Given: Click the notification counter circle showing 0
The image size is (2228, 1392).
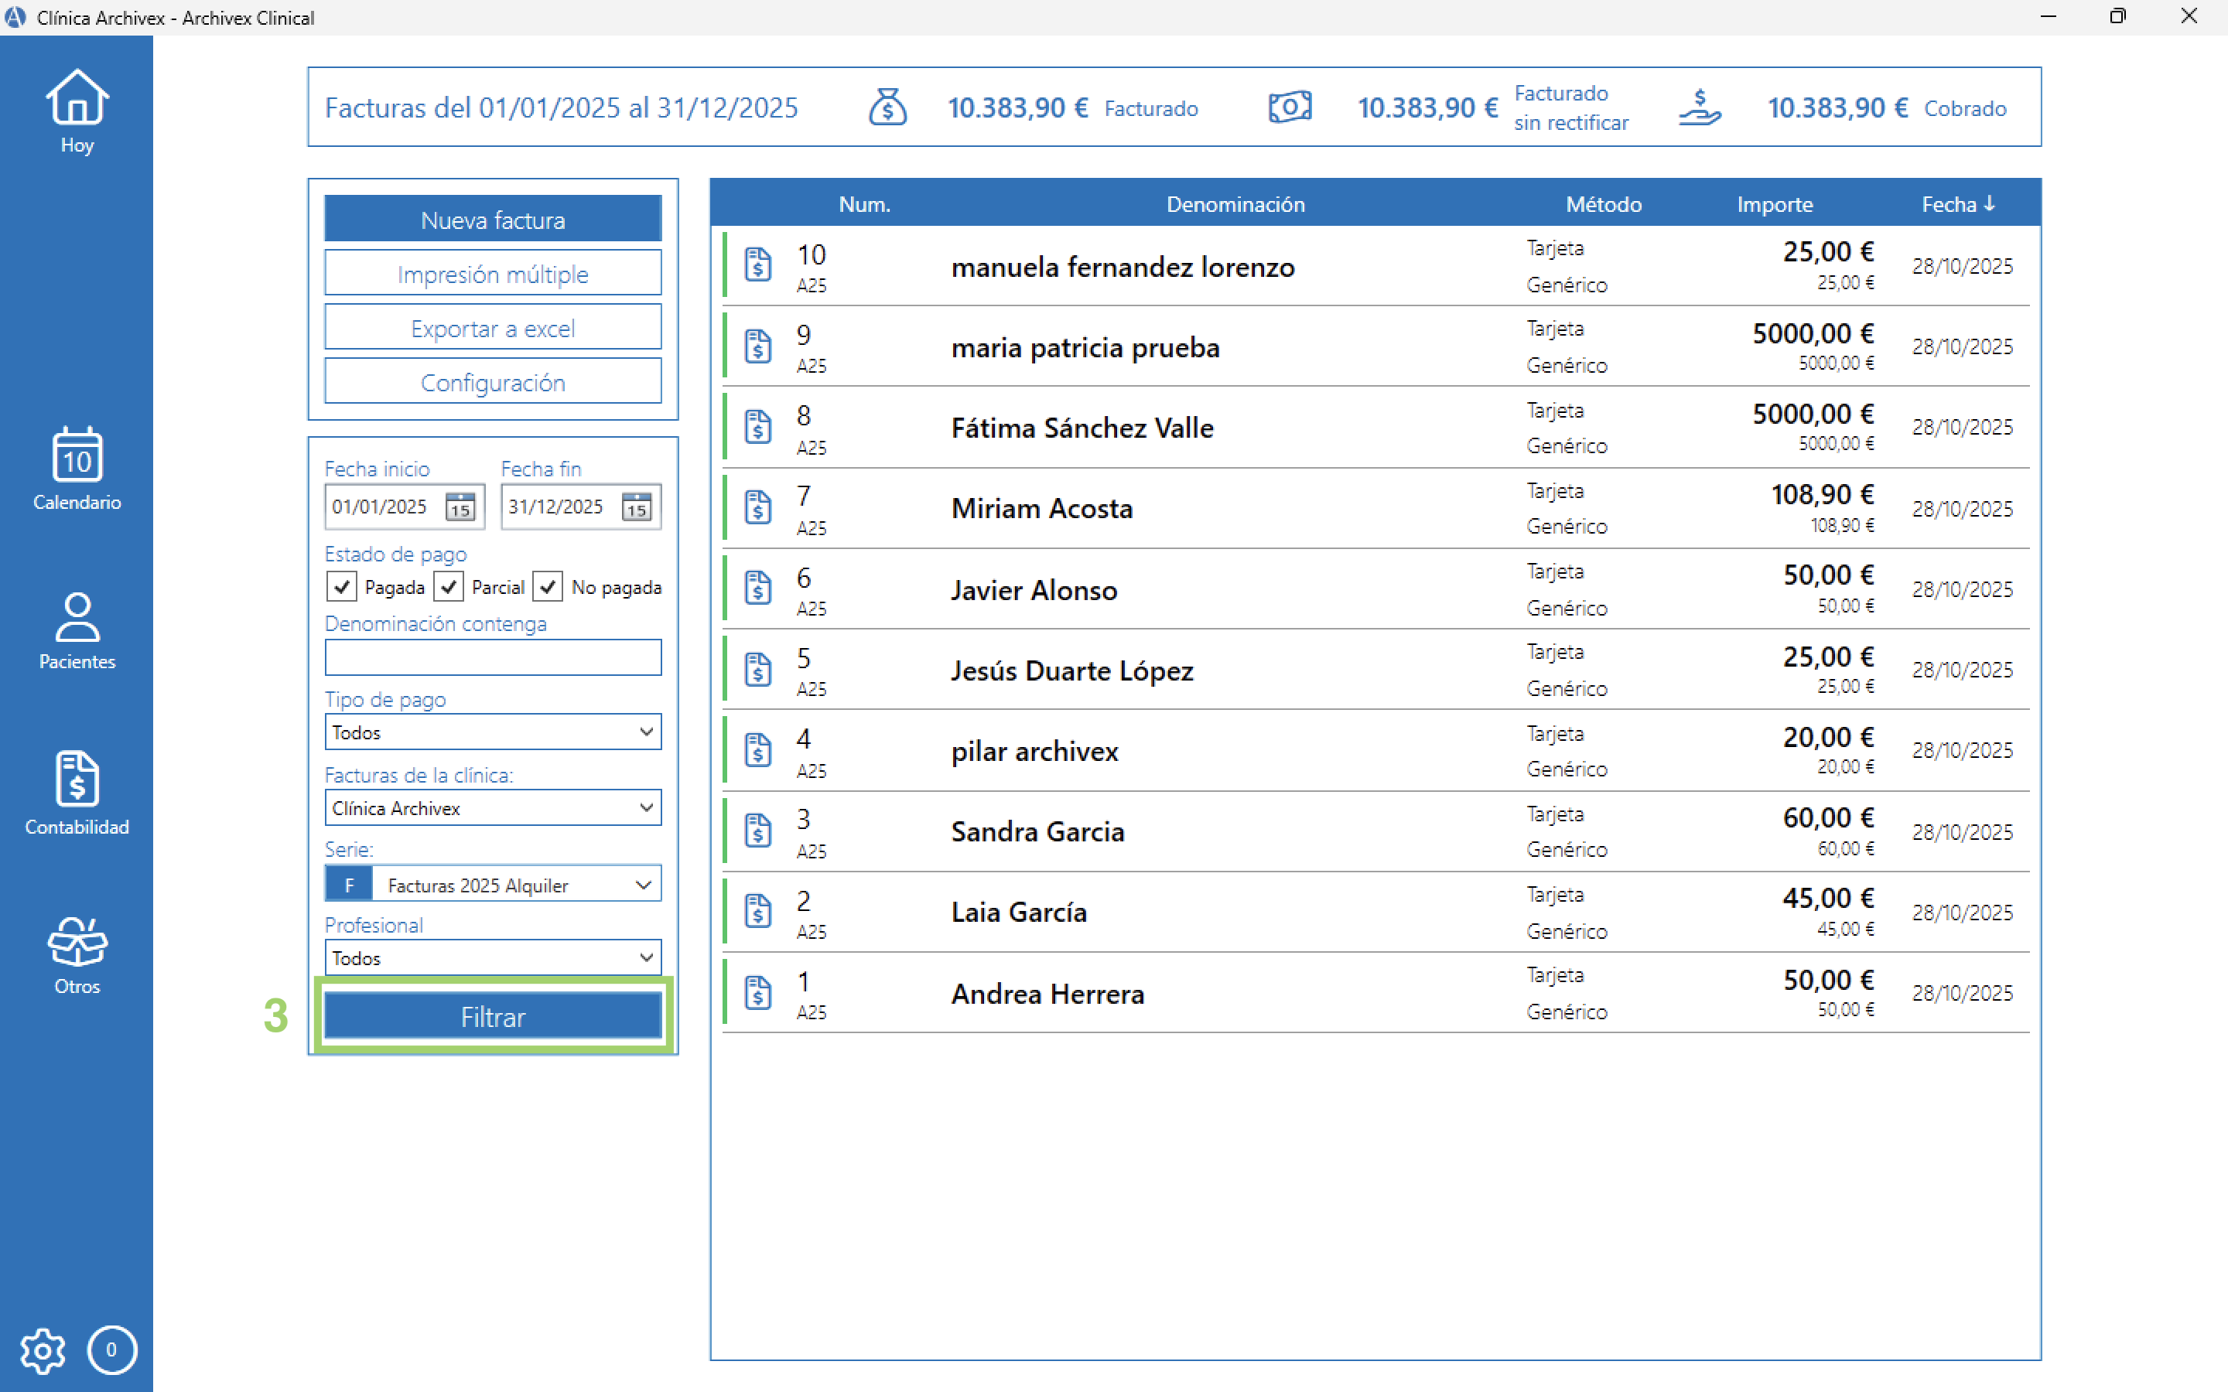Looking at the screenshot, I should [x=111, y=1349].
